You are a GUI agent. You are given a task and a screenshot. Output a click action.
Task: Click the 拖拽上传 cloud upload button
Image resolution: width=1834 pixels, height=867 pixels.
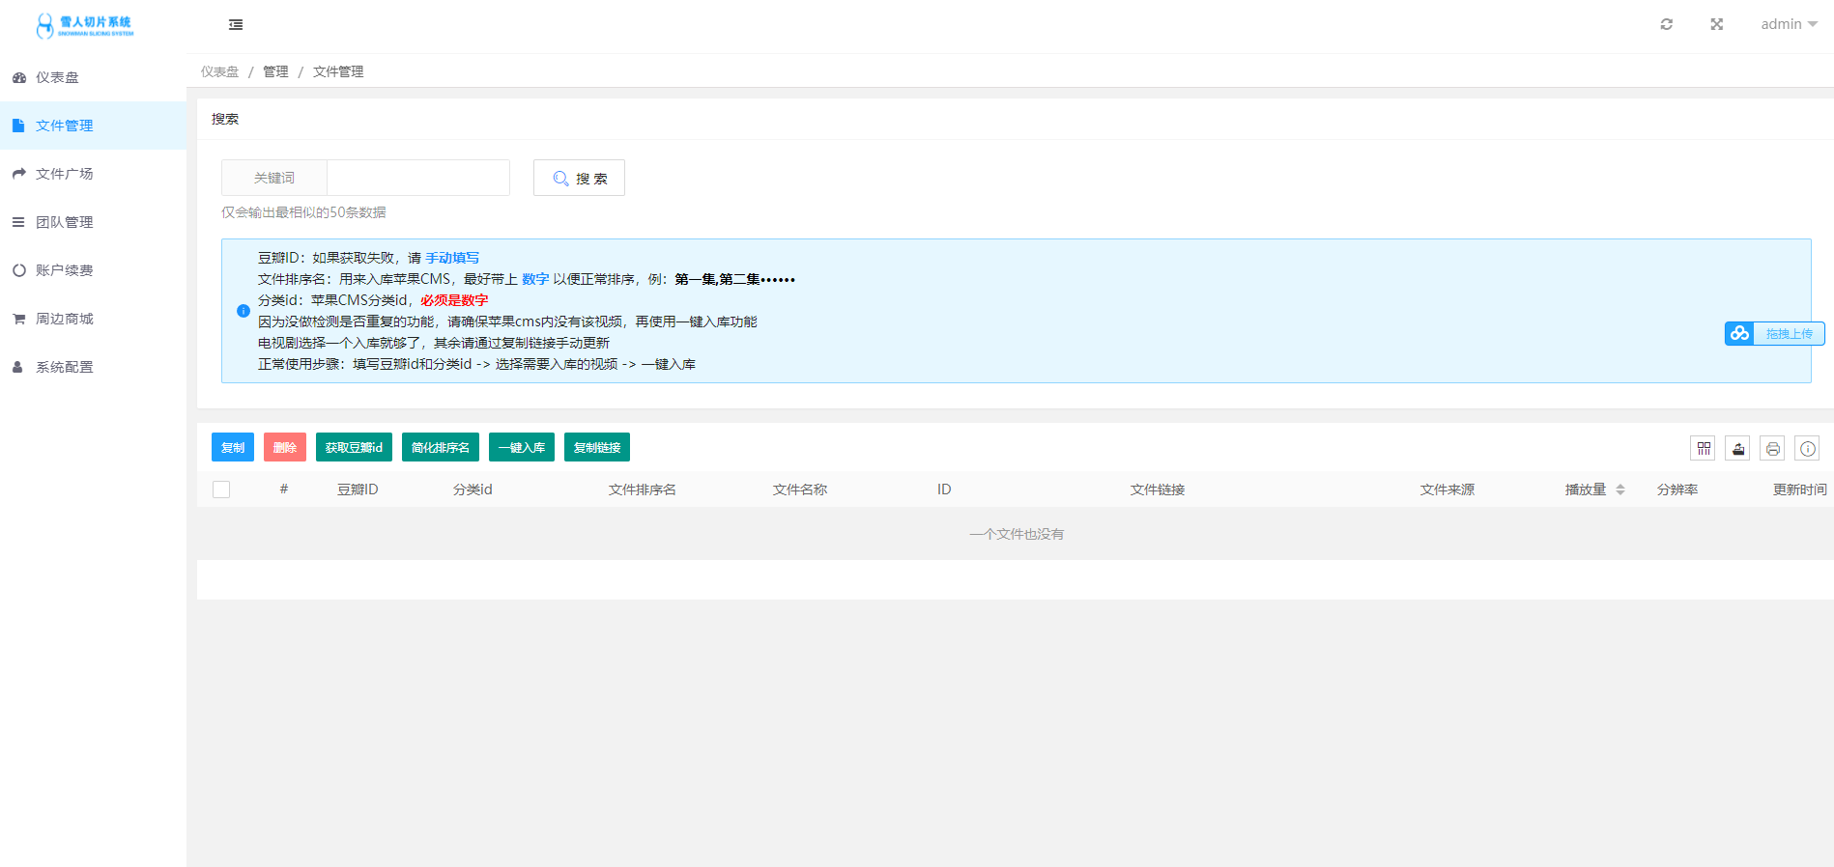click(x=1774, y=333)
